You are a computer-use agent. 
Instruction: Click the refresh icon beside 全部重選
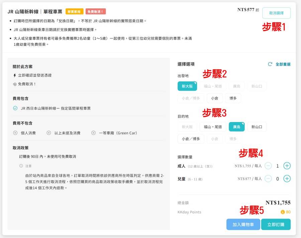(270, 64)
